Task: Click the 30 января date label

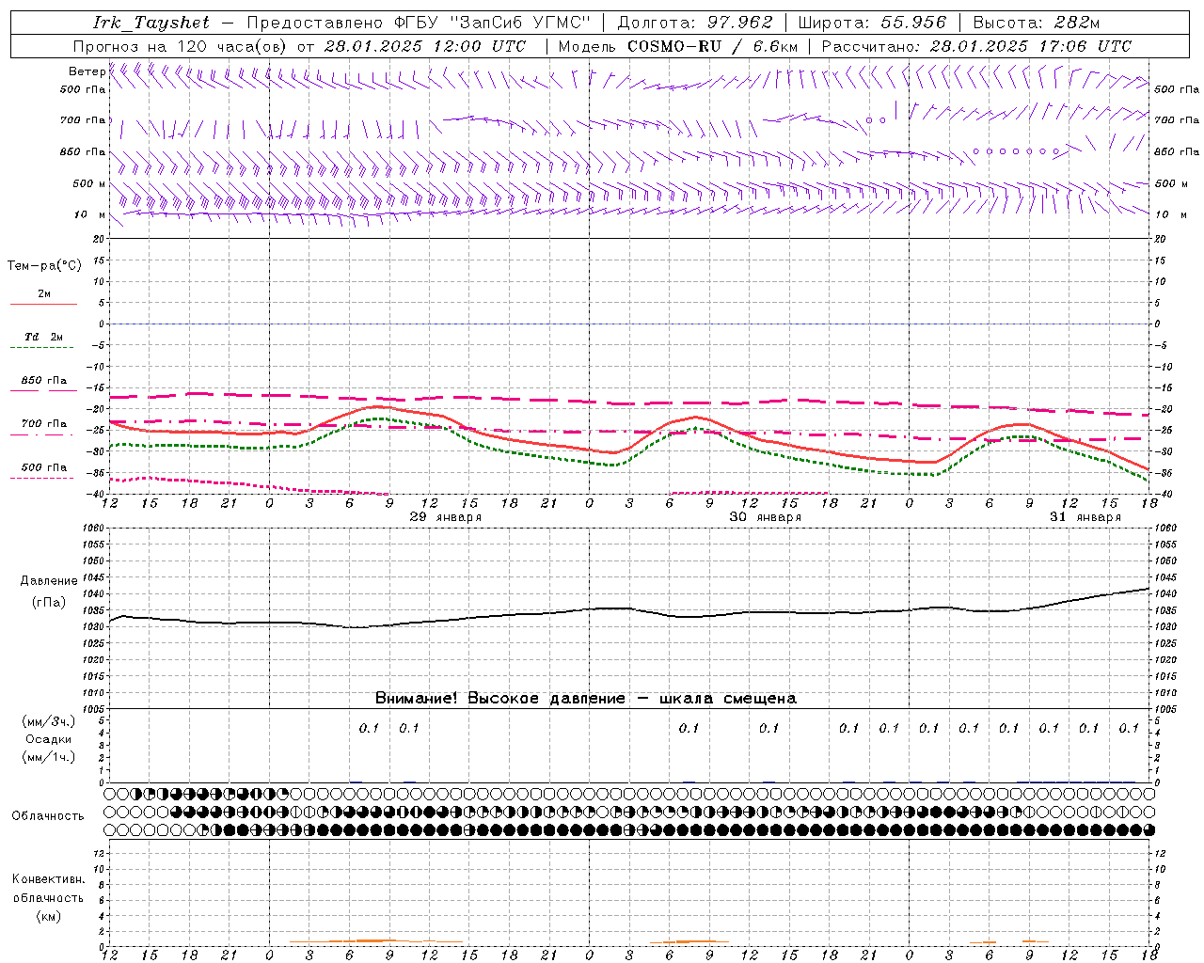Action: click(x=765, y=517)
